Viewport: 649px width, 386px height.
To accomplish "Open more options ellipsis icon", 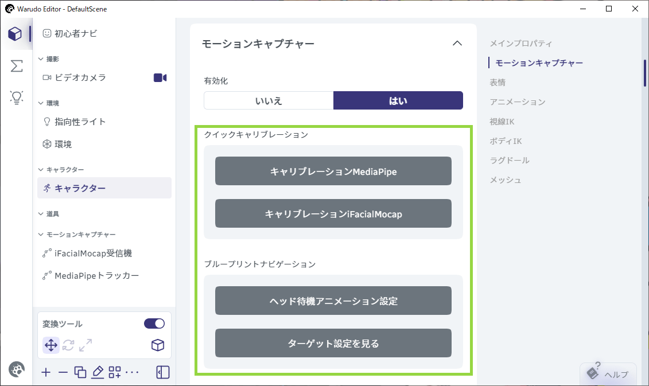I will point(132,372).
